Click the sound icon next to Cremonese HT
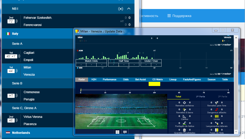This screenshot has height=139, width=245. click(17, 96)
